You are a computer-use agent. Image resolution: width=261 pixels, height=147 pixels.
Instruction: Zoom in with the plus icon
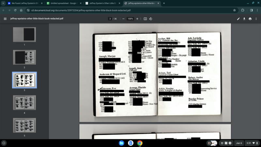pos(137,19)
